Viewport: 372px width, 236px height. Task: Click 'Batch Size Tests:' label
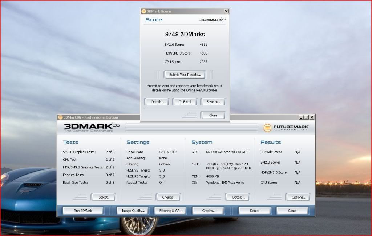click(x=75, y=183)
